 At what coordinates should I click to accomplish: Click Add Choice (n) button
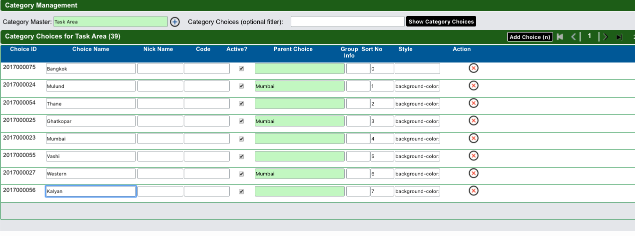coord(530,37)
